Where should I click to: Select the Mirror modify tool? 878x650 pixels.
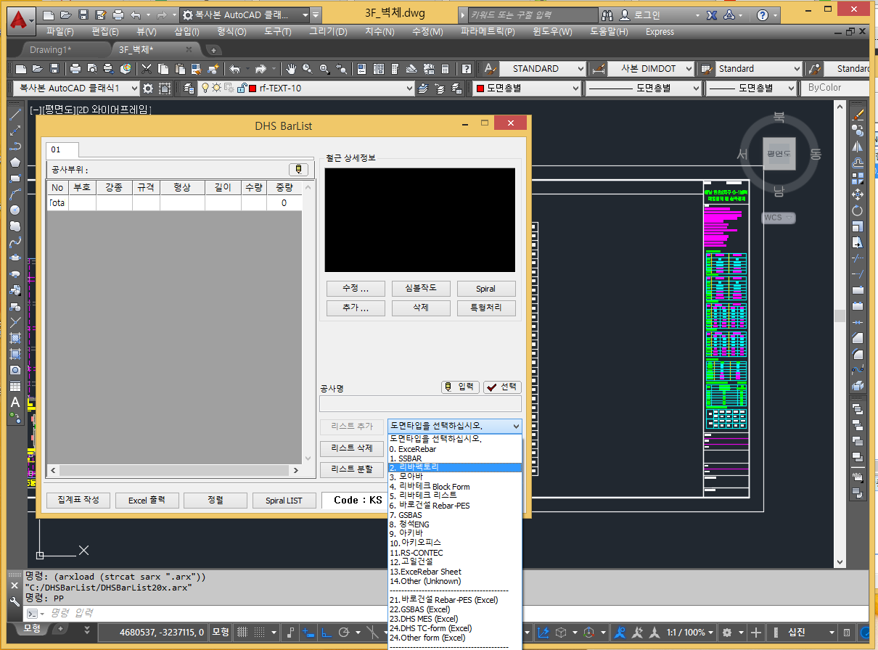pyautogui.click(x=858, y=146)
